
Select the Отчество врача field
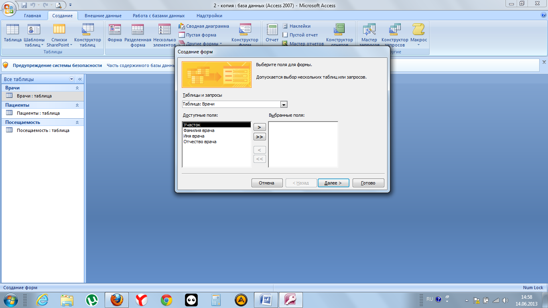(217, 142)
